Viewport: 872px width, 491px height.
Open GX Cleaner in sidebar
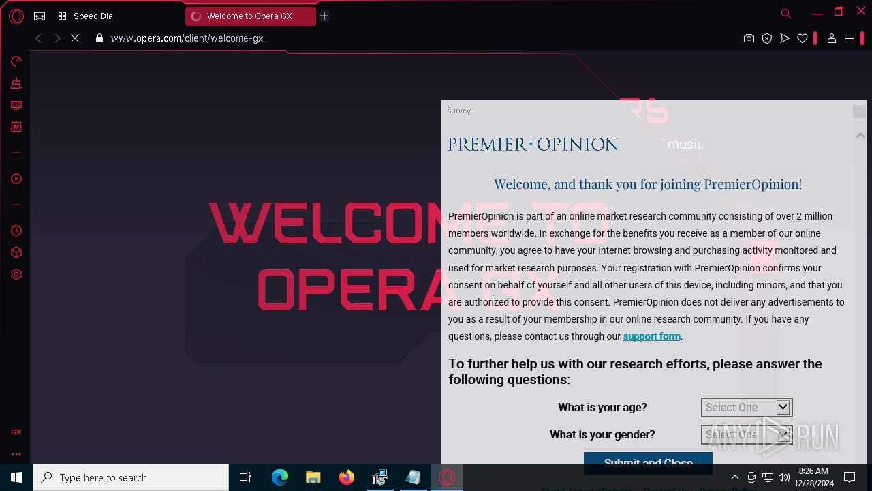point(16,84)
